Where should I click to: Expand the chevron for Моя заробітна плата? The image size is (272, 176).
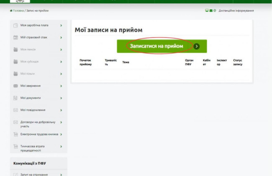click(61, 26)
